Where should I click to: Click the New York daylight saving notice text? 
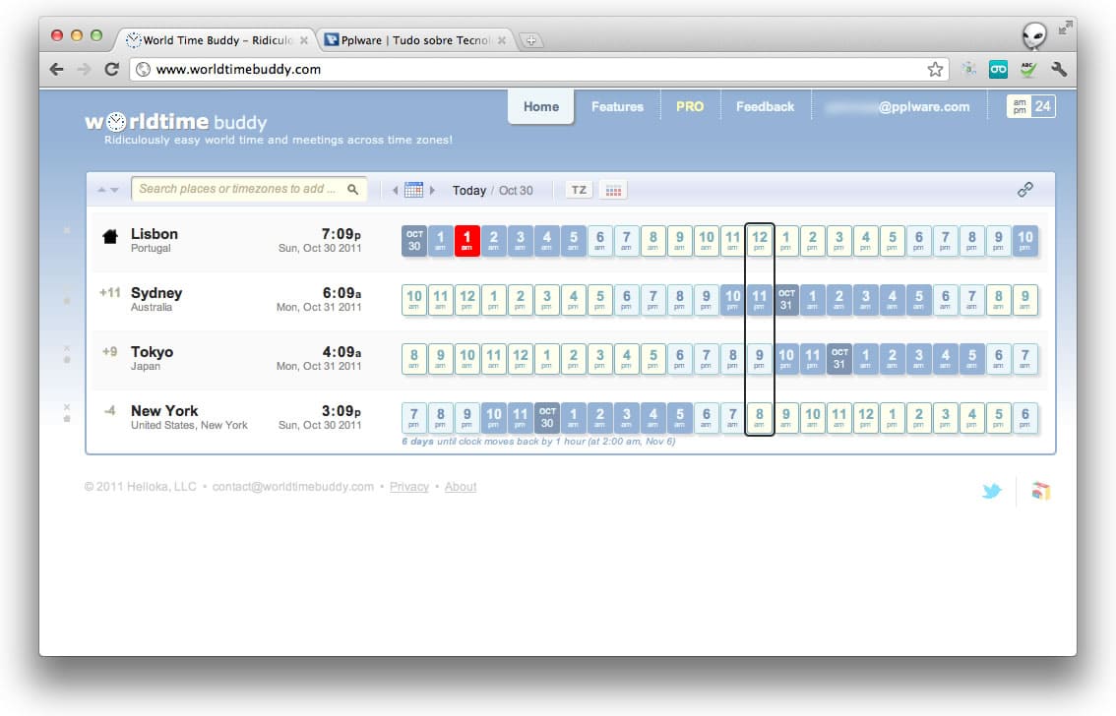[x=538, y=442]
